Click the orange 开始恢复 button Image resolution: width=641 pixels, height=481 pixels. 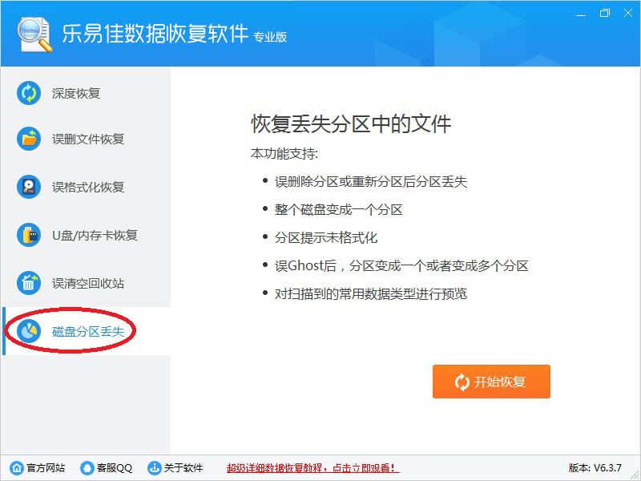(491, 382)
